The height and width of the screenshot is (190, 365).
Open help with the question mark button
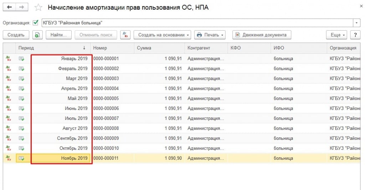(x=355, y=35)
